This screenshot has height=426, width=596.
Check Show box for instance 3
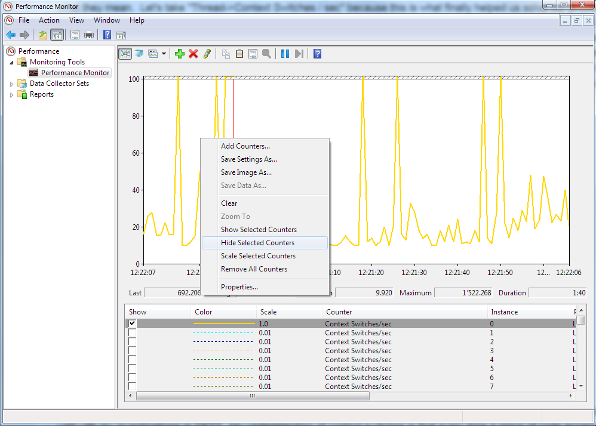click(132, 350)
